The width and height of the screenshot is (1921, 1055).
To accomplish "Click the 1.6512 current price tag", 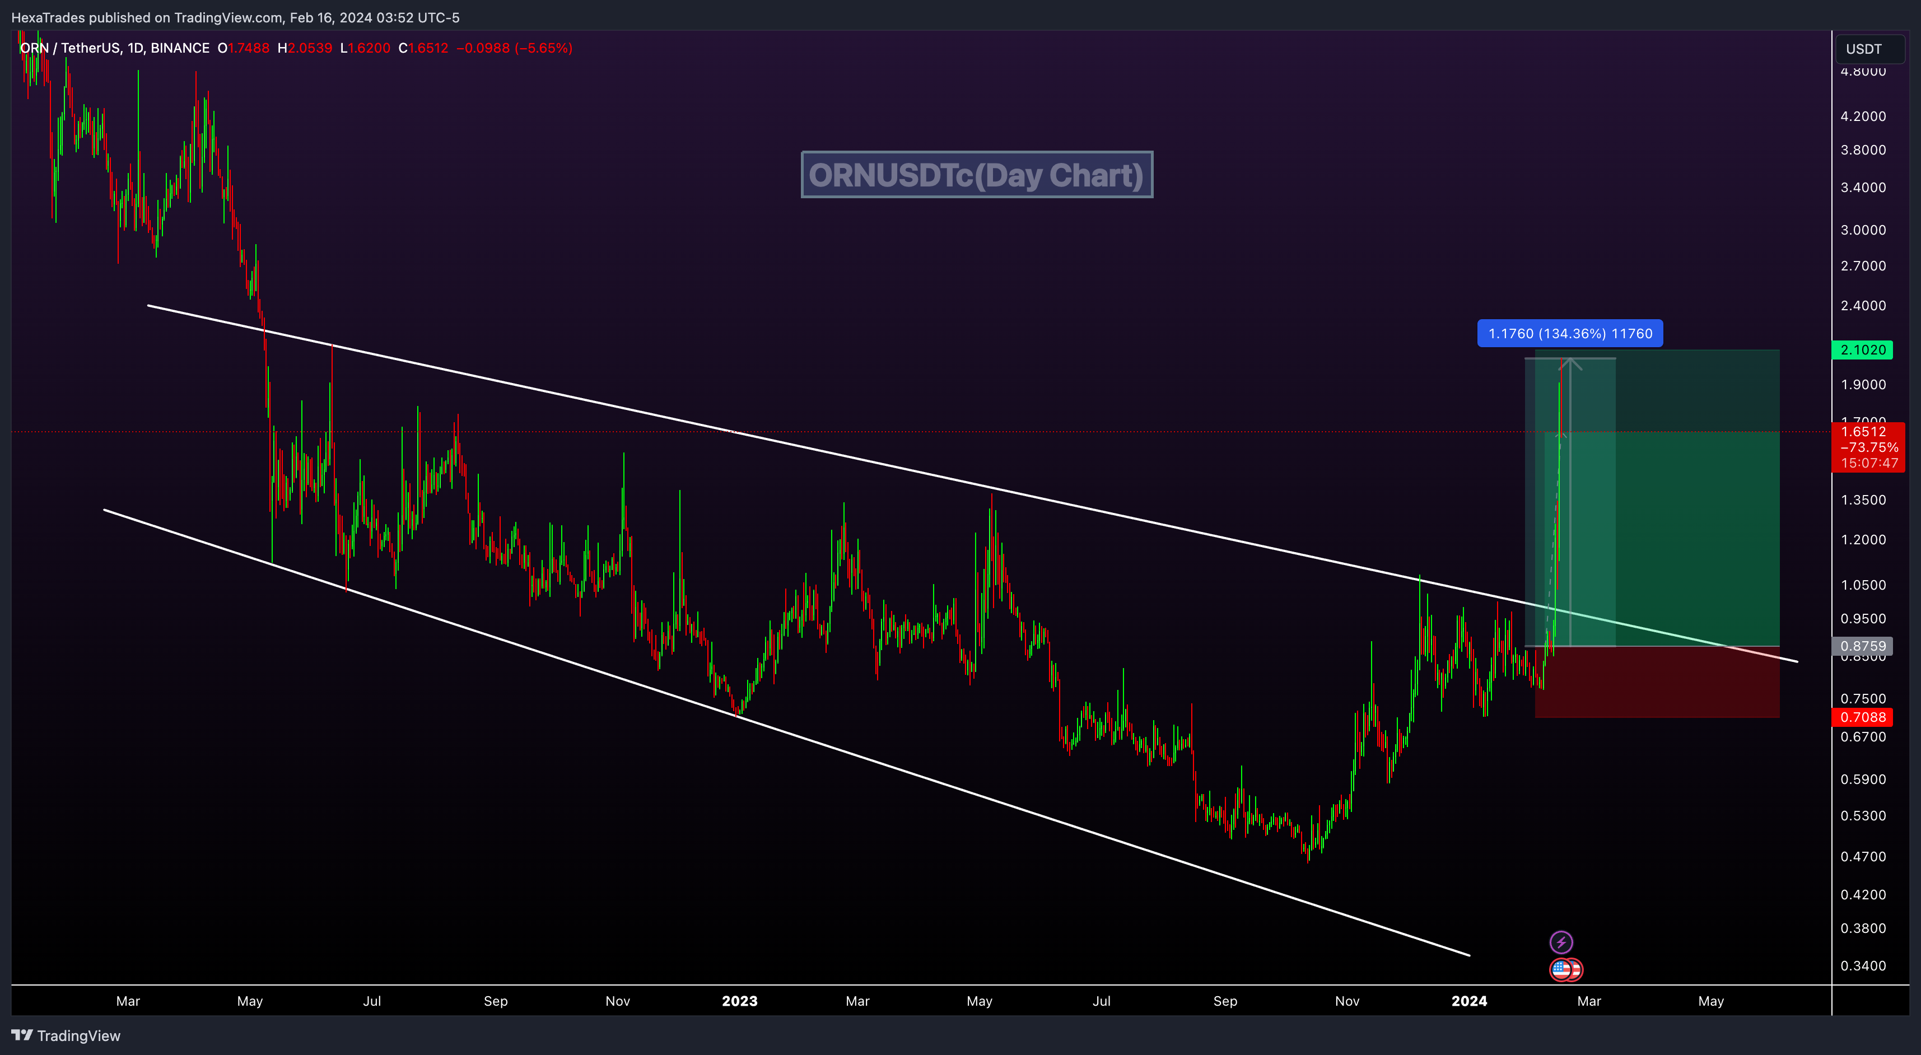I will click(1868, 447).
